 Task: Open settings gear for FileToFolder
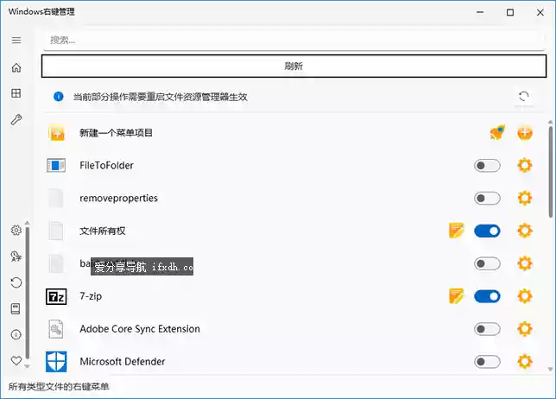pyautogui.click(x=525, y=165)
